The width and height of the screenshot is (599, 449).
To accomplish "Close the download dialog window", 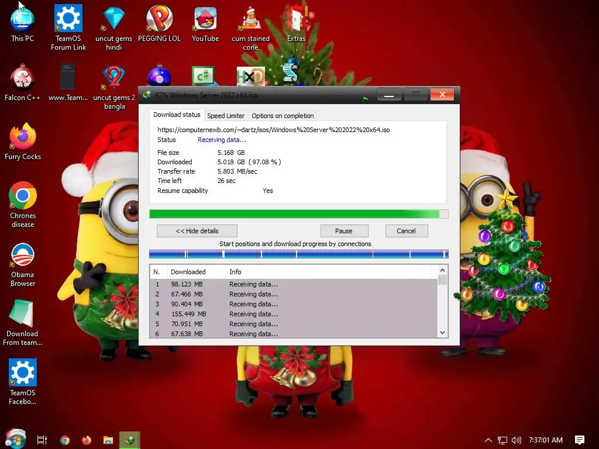I will pyautogui.click(x=442, y=94).
